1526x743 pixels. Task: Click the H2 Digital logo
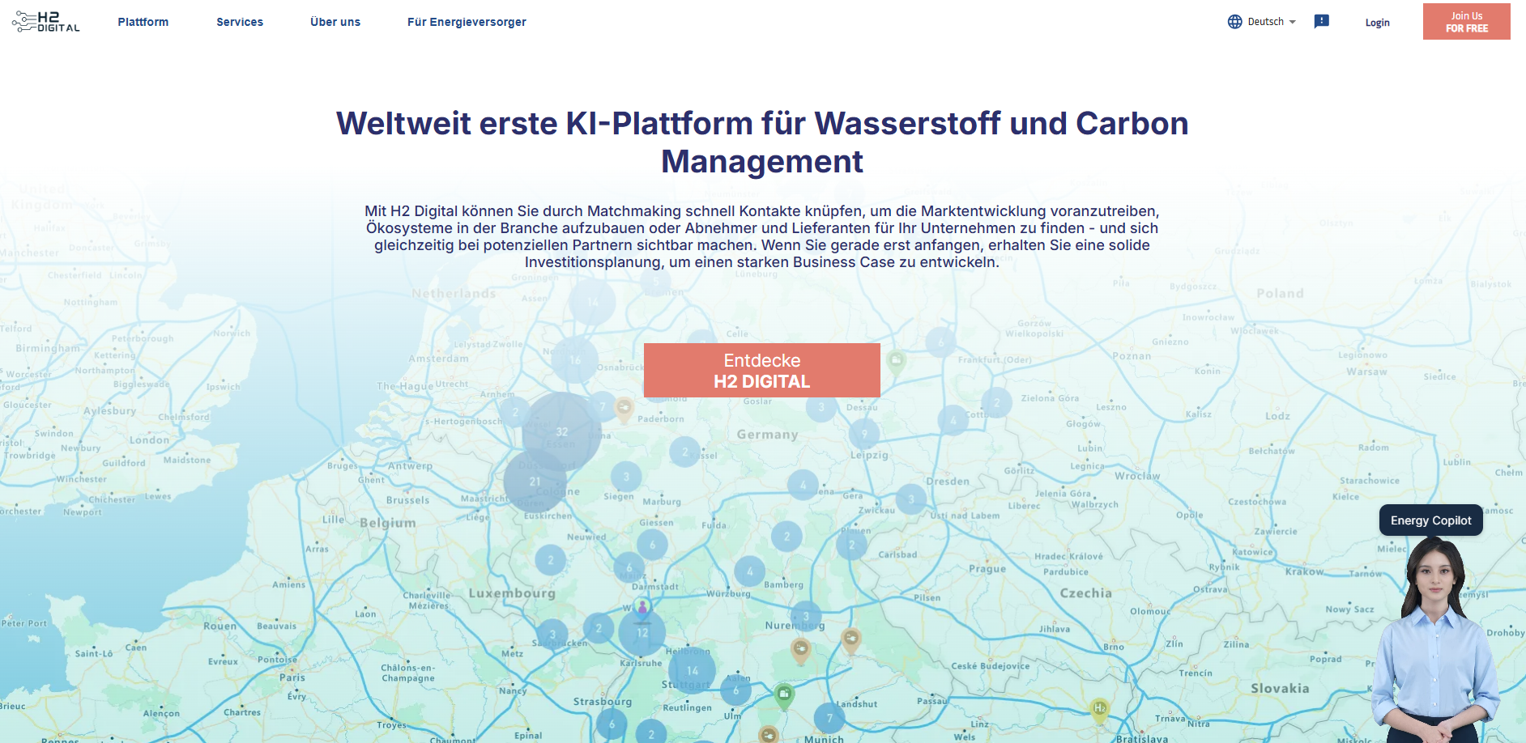point(46,22)
